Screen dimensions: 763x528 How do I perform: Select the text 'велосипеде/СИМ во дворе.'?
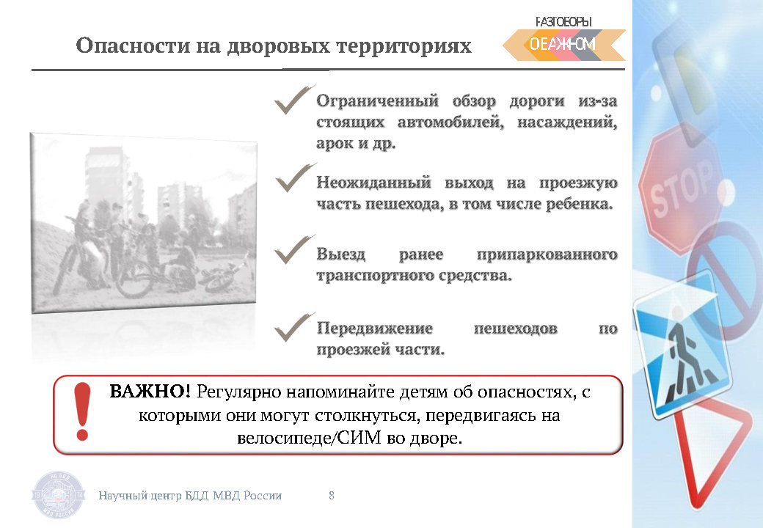tap(350, 439)
